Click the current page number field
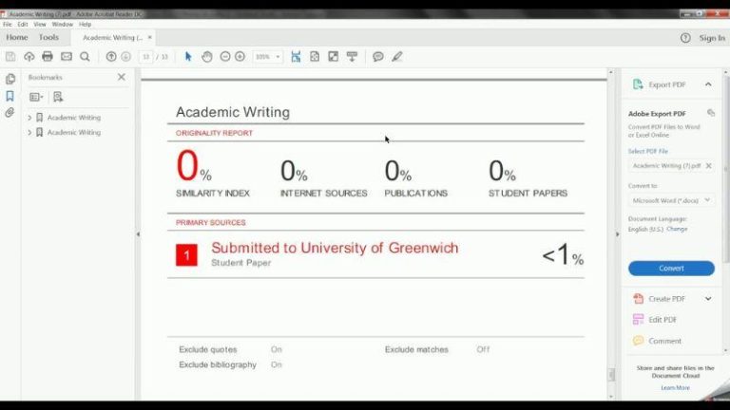This screenshot has width=730, height=410. pos(145,57)
